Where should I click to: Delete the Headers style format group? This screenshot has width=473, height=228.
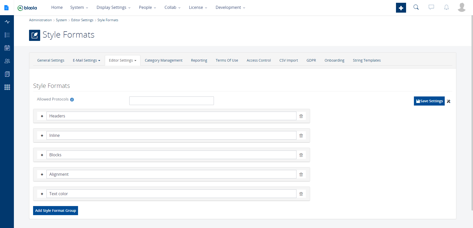click(301, 116)
